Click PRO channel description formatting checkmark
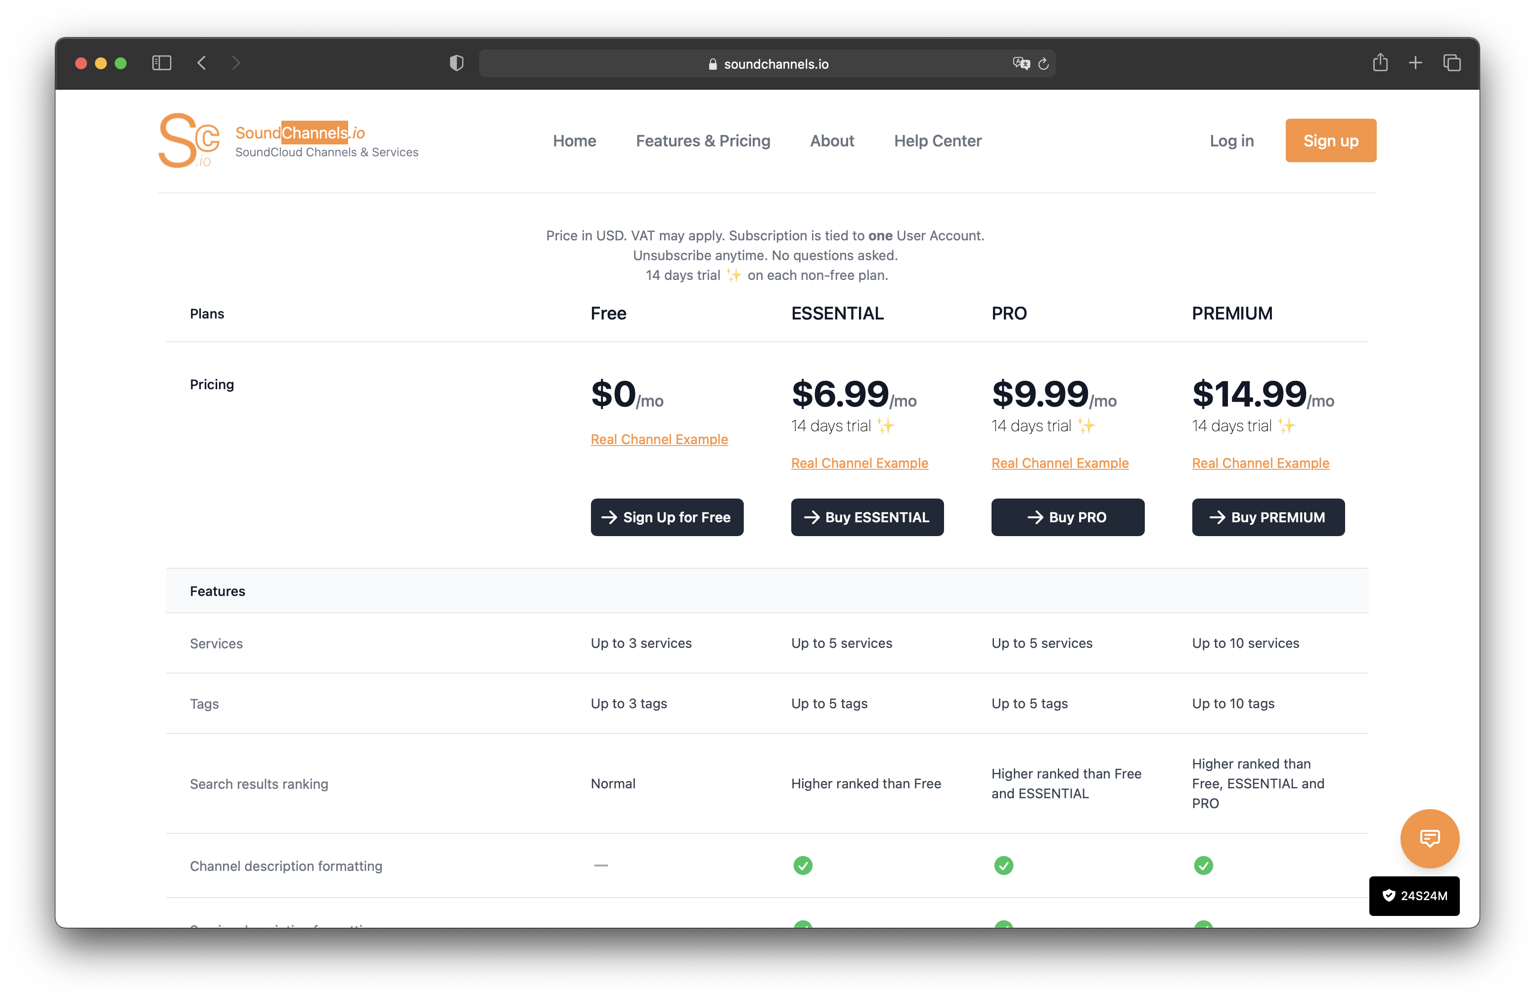Screen dimensions: 1535x1001 pyautogui.click(x=1003, y=865)
